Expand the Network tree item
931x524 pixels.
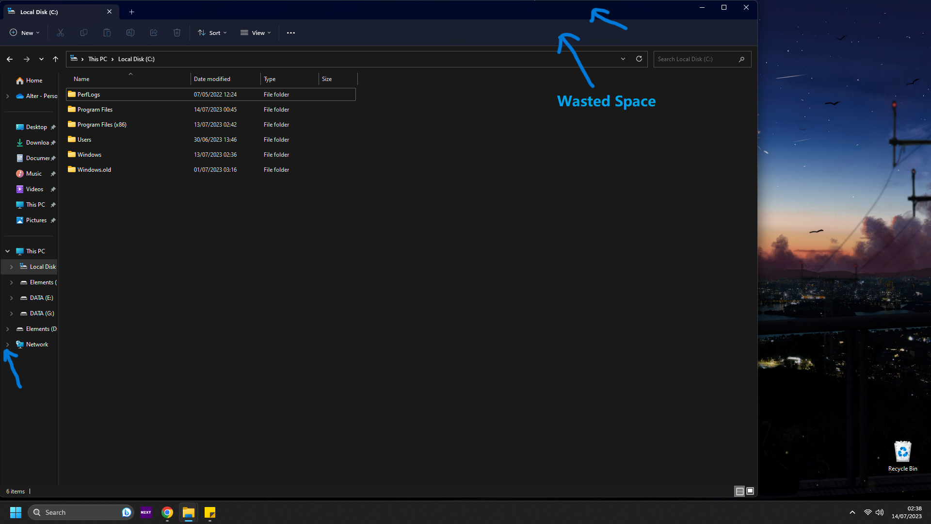[x=8, y=344]
